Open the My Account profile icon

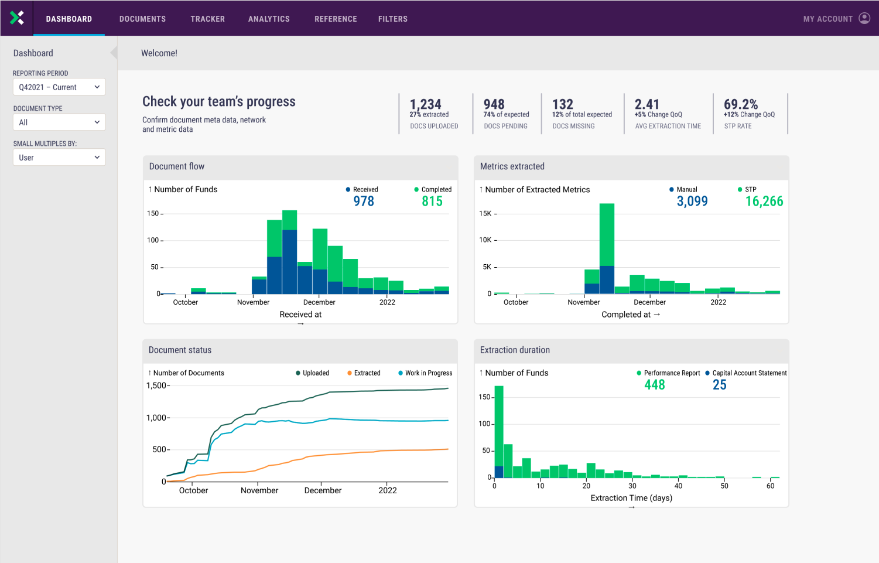[x=864, y=18]
